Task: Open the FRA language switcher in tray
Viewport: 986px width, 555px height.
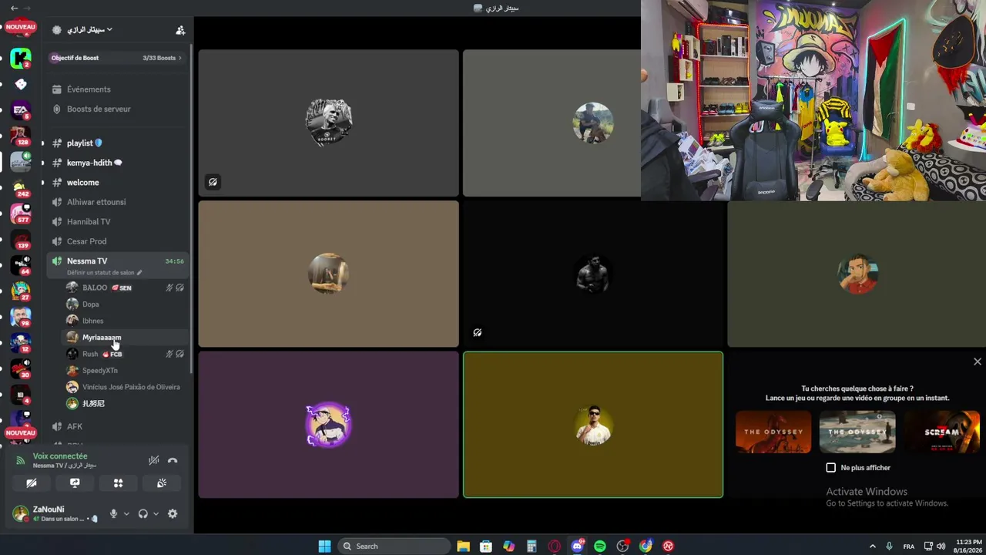Action: pos(909,546)
